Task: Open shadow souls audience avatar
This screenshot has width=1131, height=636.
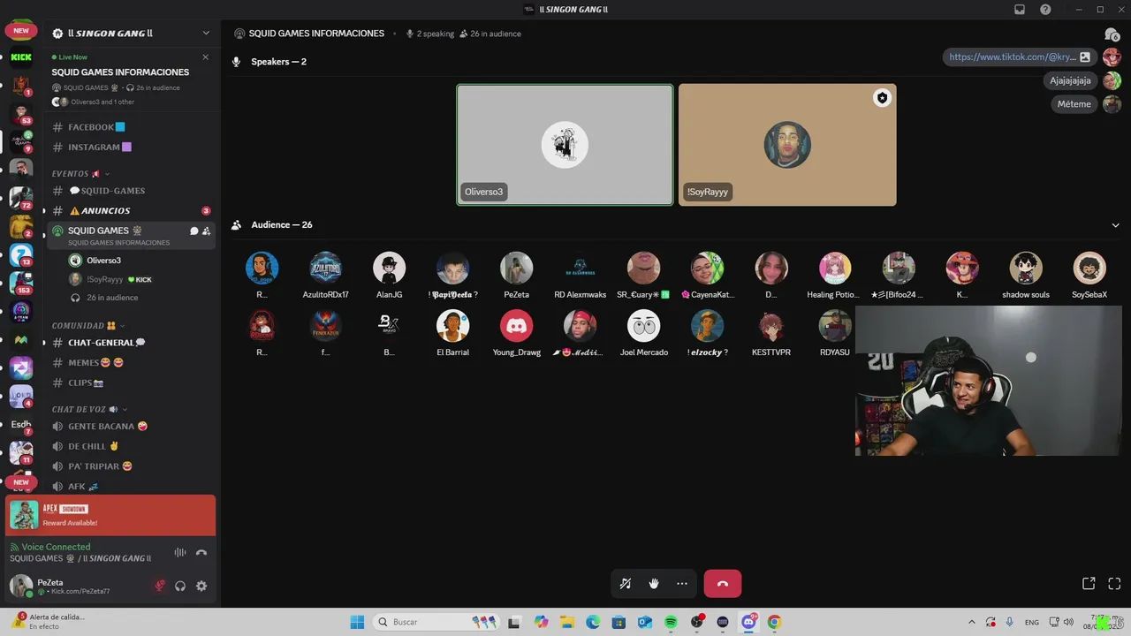Action: click(x=1025, y=269)
